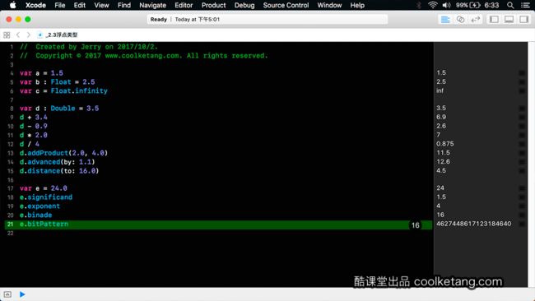Click the Ready status activity display
535x301 pixels.
pyautogui.click(x=267, y=20)
